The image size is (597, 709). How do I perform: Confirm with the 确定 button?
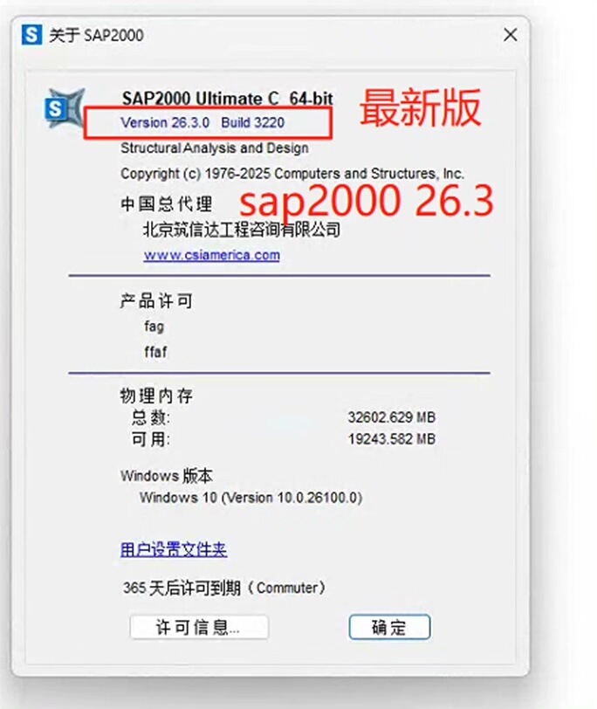(x=389, y=627)
